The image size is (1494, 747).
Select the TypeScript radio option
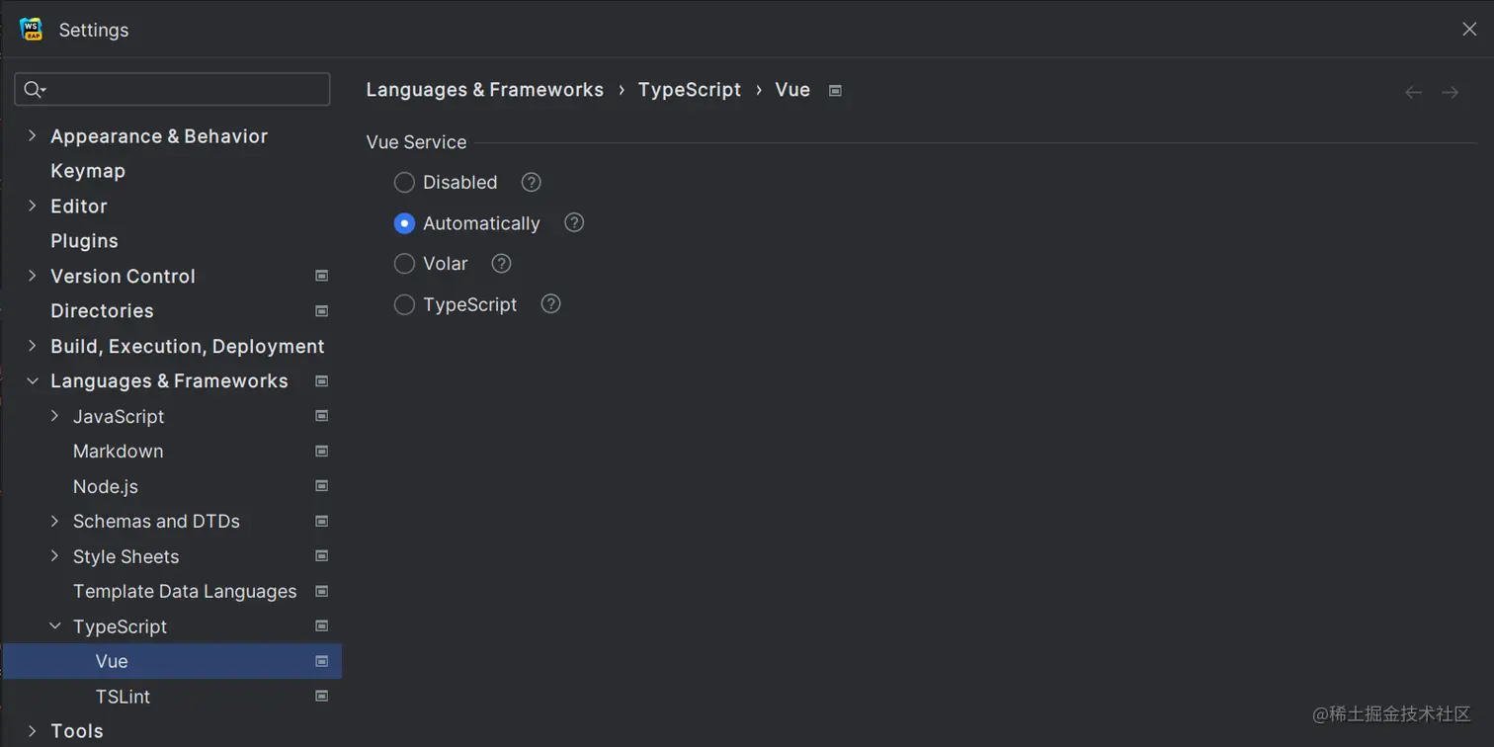coord(404,304)
